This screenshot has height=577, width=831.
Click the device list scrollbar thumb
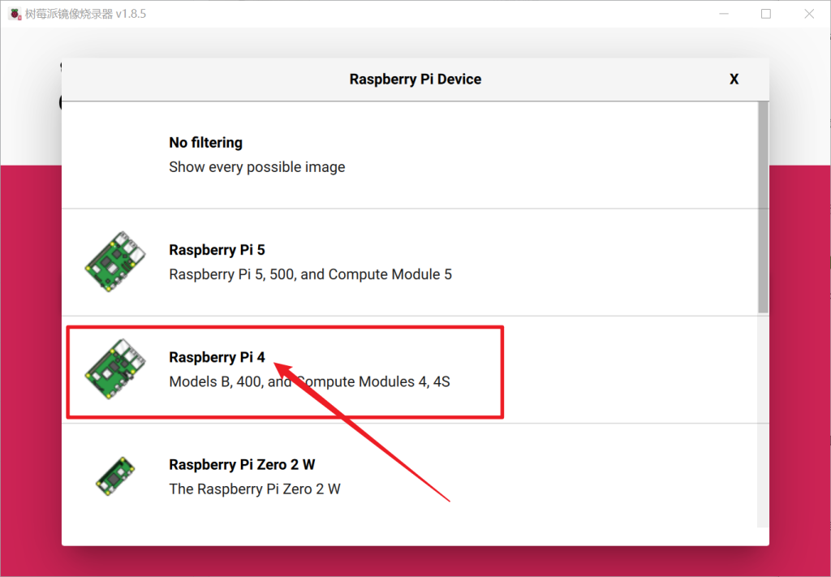coord(763,207)
